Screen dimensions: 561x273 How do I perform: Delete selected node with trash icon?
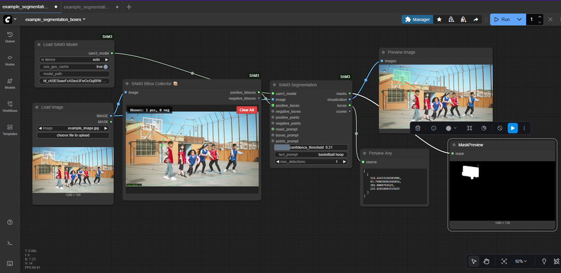click(418, 128)
